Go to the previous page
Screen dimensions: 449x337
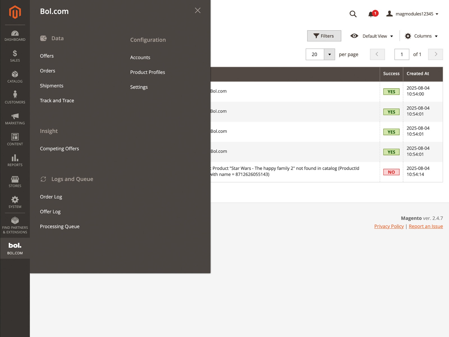(377, 54)
